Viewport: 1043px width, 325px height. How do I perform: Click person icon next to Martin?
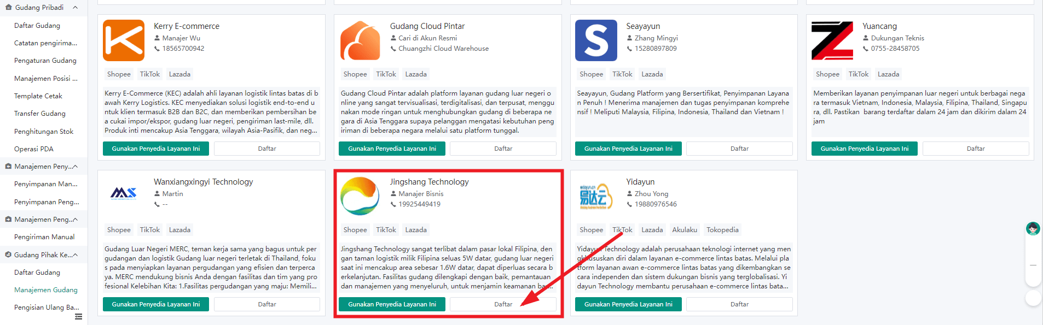point(157,194)
